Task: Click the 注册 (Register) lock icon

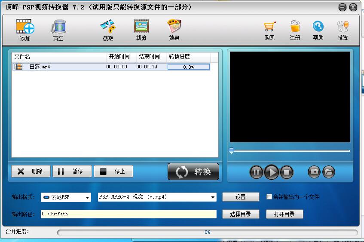Action: (295, 28)
